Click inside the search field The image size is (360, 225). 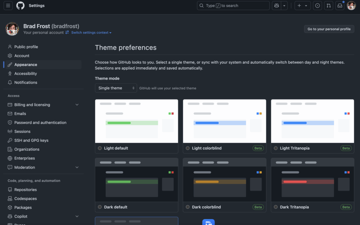(233, 6)
